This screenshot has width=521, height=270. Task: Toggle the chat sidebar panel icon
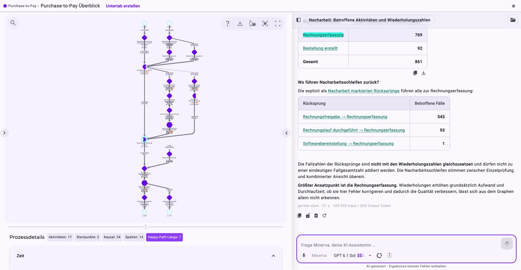point(299,20)
